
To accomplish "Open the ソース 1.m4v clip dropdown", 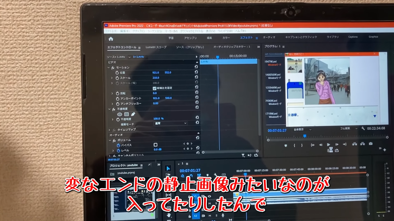I will tap(129, 57).
